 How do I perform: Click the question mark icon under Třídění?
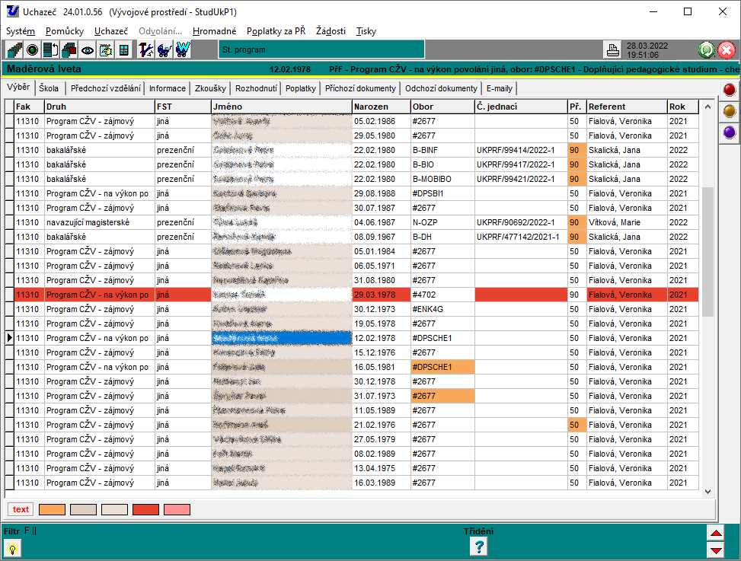tap(478, 547)
